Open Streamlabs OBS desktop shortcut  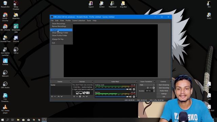coord(16,28)
